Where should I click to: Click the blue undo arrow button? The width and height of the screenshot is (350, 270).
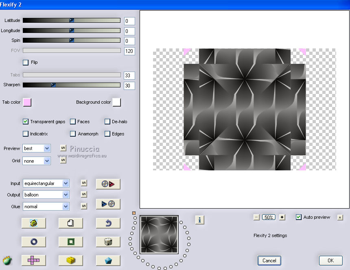(108, 223)
